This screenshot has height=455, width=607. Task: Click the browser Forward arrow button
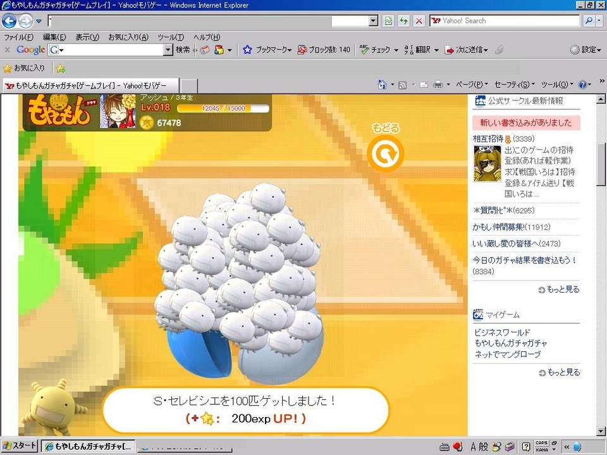tap(26, 21)
